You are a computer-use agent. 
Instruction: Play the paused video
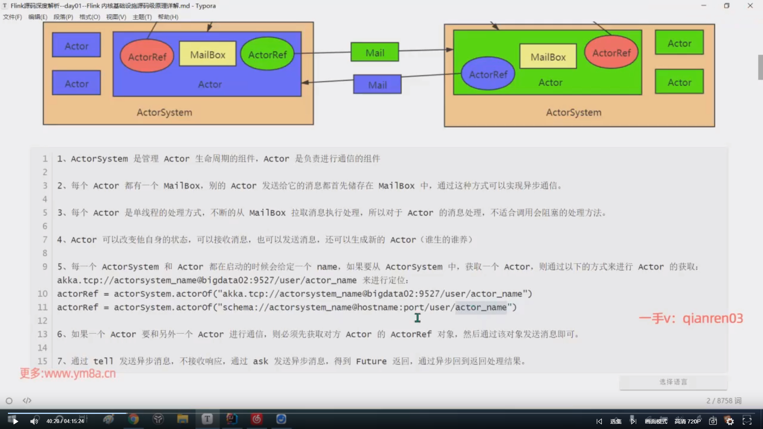(x=15, y=421)
